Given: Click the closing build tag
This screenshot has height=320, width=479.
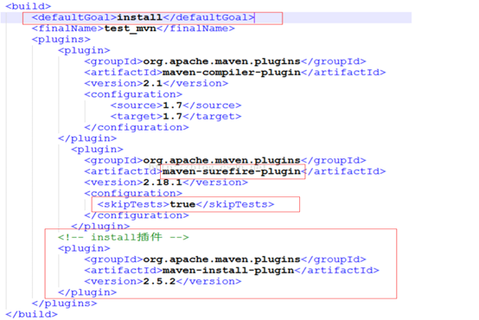Looking at the screenshot, I should 31,315.
